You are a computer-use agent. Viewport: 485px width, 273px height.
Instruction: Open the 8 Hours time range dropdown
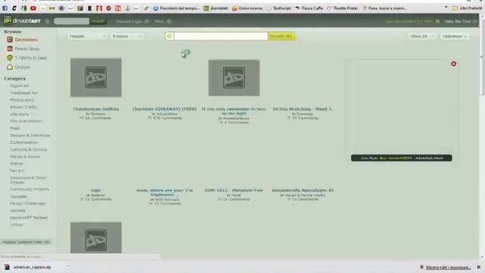[127, 36]
